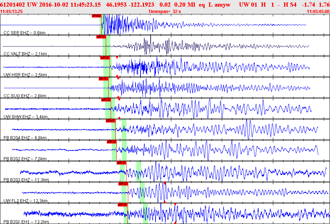Click the end time 11:45:45.60
This screenshot has height=224, width=330.
pyautogui.click(x=318, y=12)
